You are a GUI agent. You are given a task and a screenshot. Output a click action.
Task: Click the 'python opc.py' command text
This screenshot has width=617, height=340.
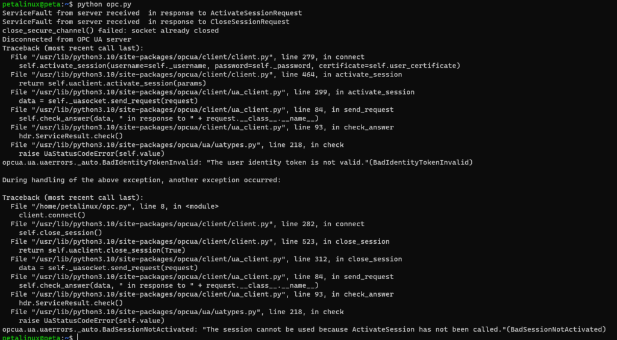click(x=104, y=4)
